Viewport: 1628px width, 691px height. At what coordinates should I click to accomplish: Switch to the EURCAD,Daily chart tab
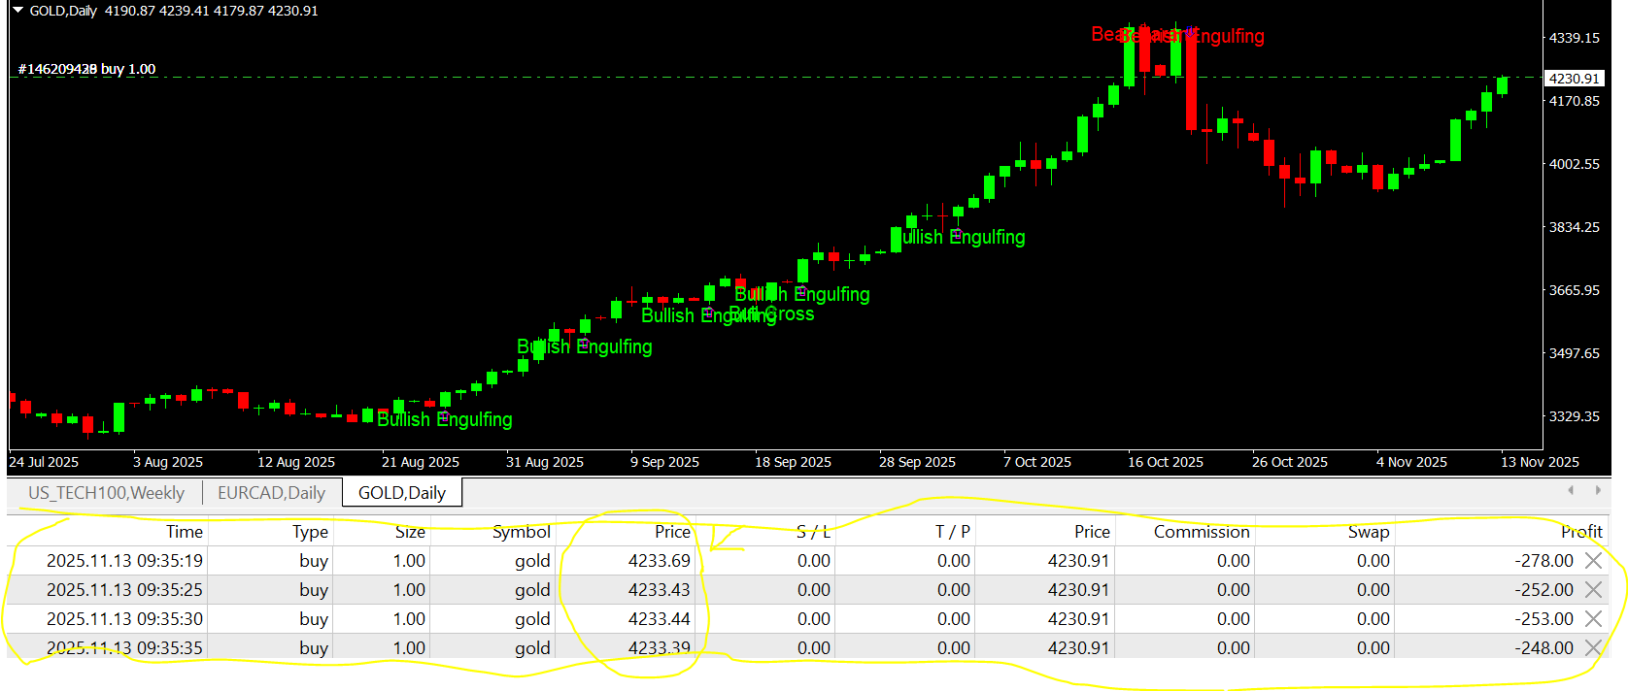[x=271, y=492]
